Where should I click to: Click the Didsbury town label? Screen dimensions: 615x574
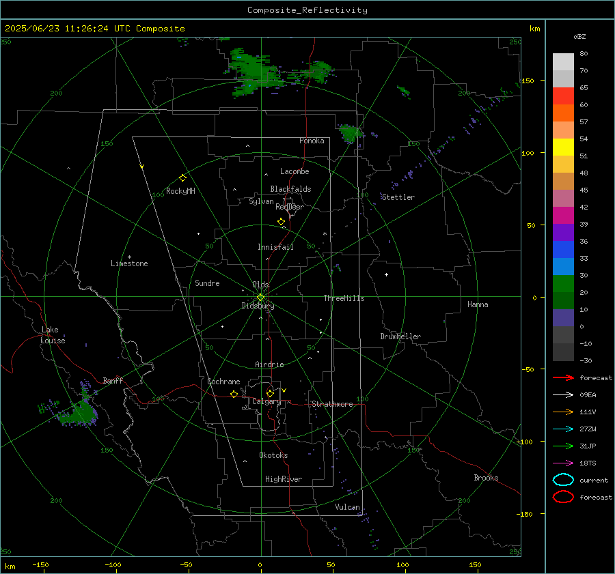click(258, 306)
